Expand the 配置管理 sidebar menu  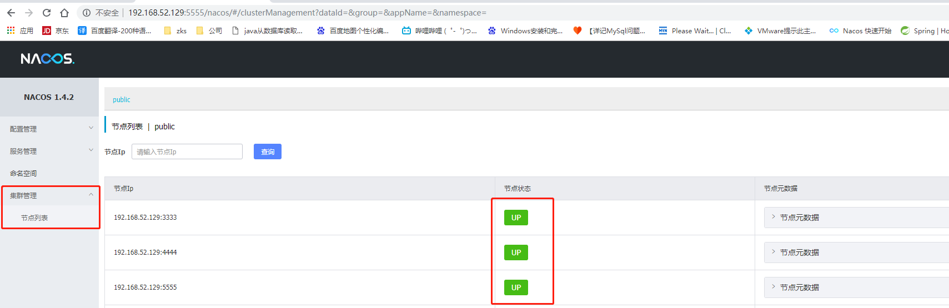pos(49,129)
